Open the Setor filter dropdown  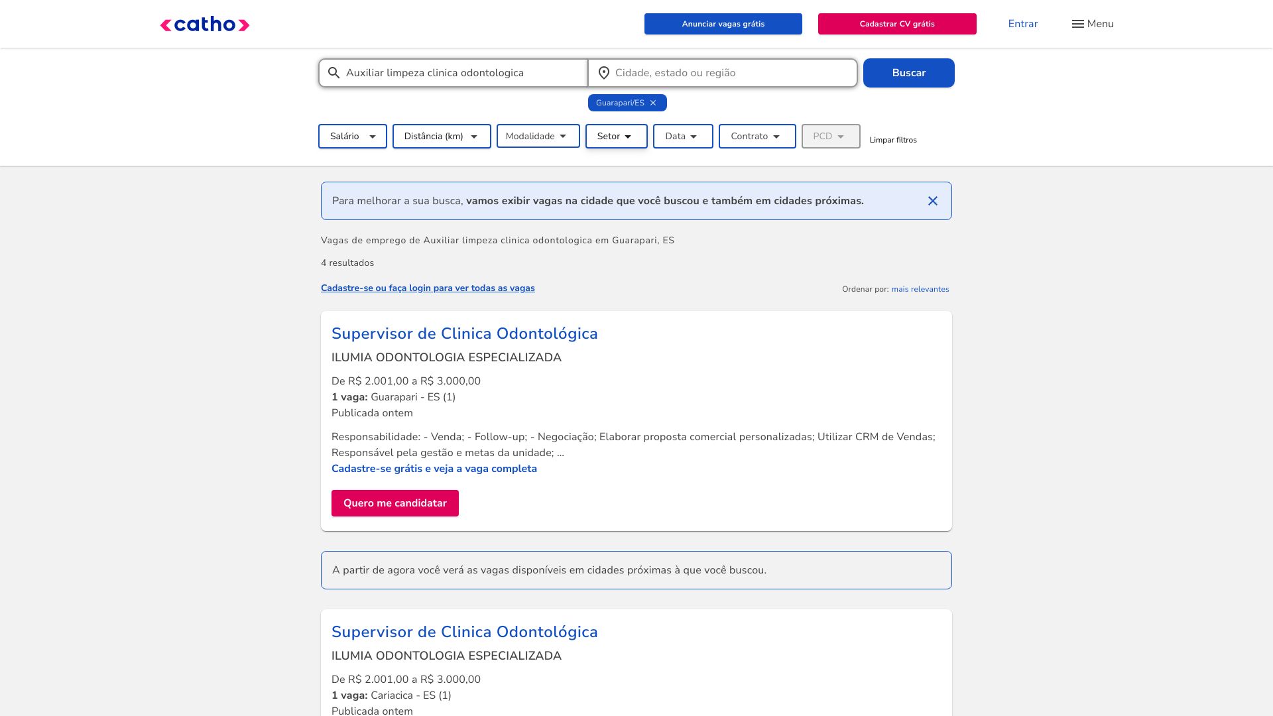(617, 137)
